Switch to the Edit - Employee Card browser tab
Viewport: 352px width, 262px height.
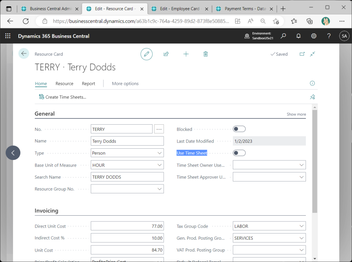point(179,9)
